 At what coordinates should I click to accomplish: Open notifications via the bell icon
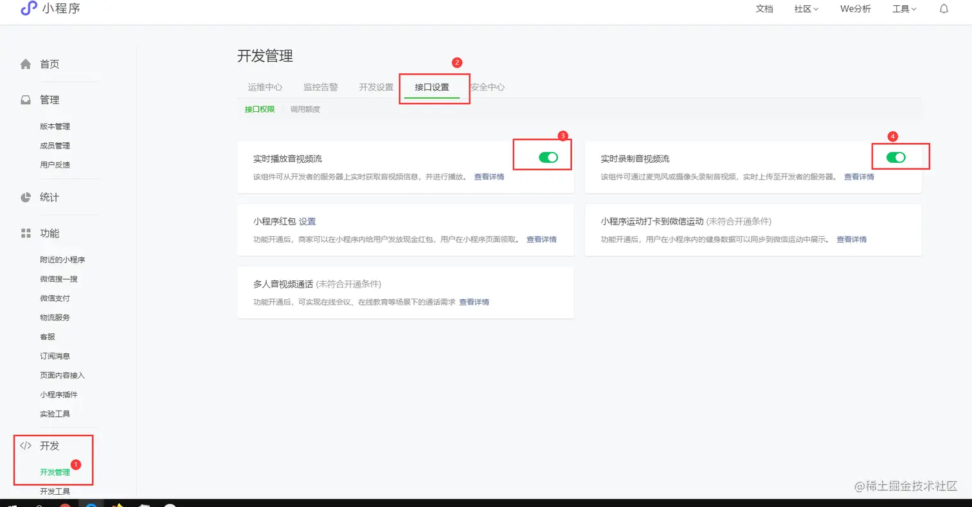coord(944,9)
